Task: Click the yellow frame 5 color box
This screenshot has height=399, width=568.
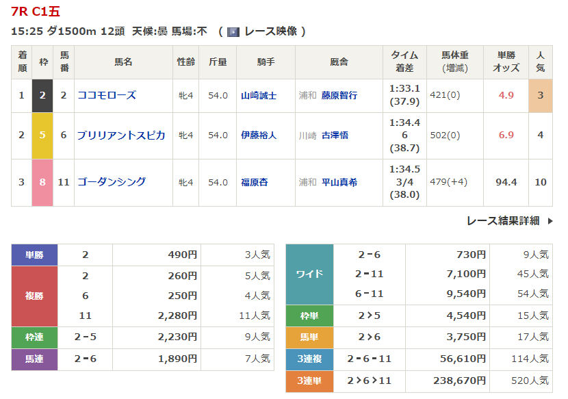Action: point(42,136)
